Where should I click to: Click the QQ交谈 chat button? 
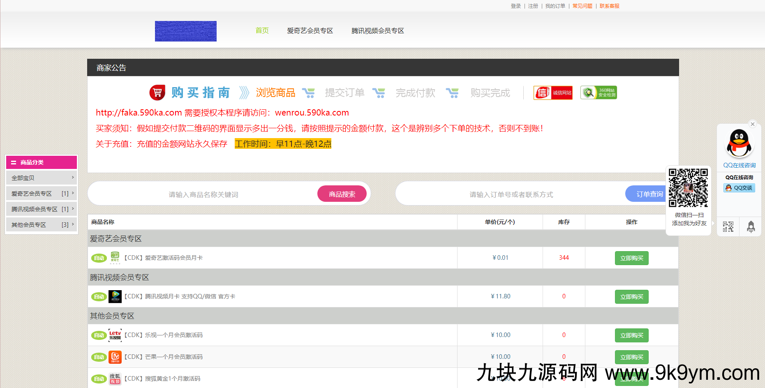click(739, 188)
